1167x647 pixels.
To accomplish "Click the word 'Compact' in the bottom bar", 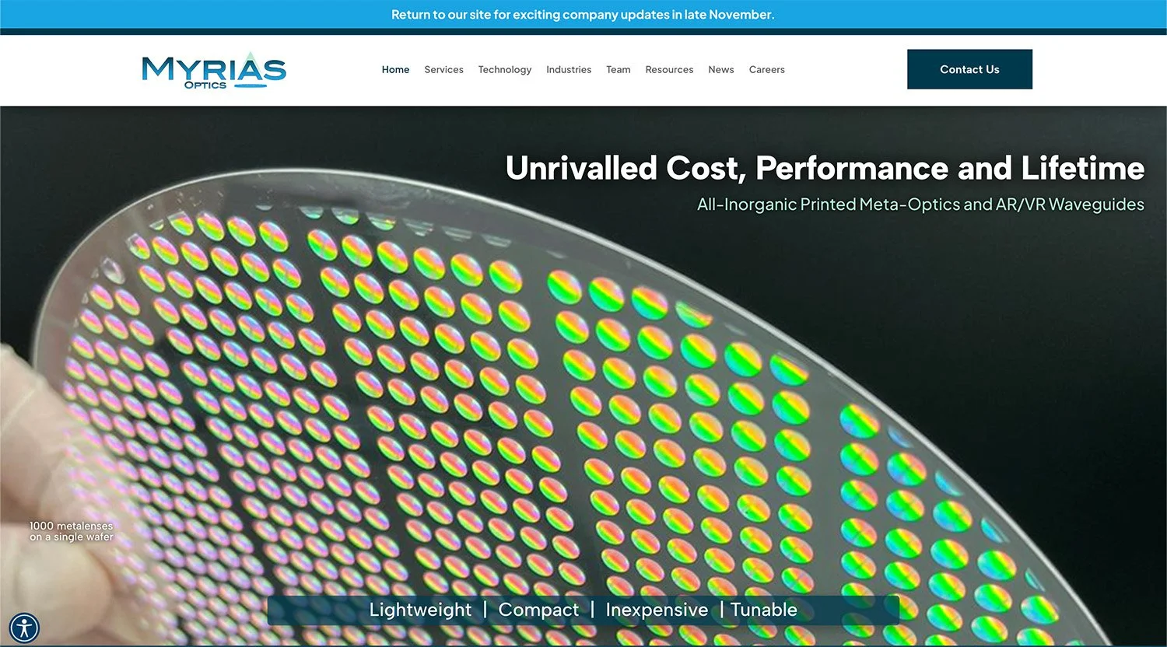I will [538, 610].
